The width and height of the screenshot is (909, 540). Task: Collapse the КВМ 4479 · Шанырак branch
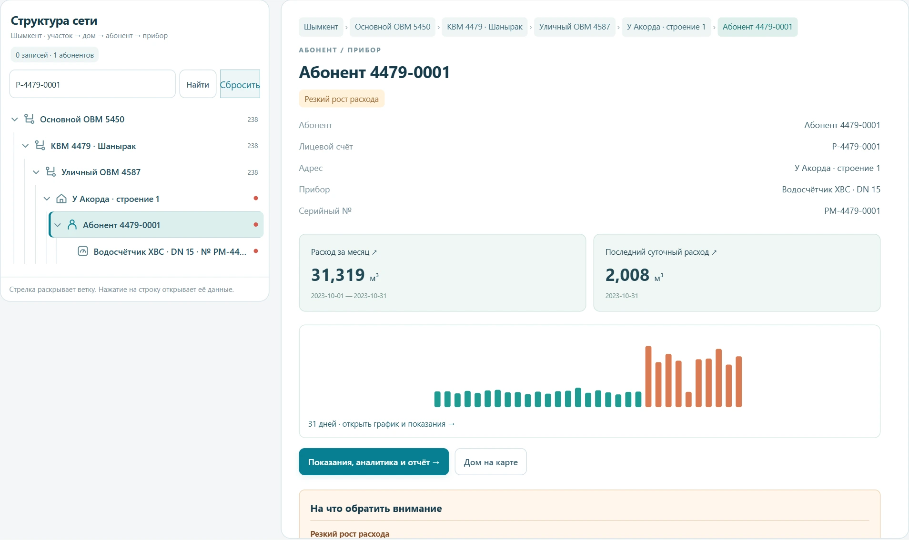click(25, 146)
